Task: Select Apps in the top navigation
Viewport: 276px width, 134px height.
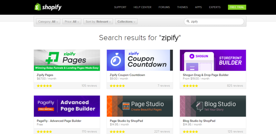Action: 198,7
